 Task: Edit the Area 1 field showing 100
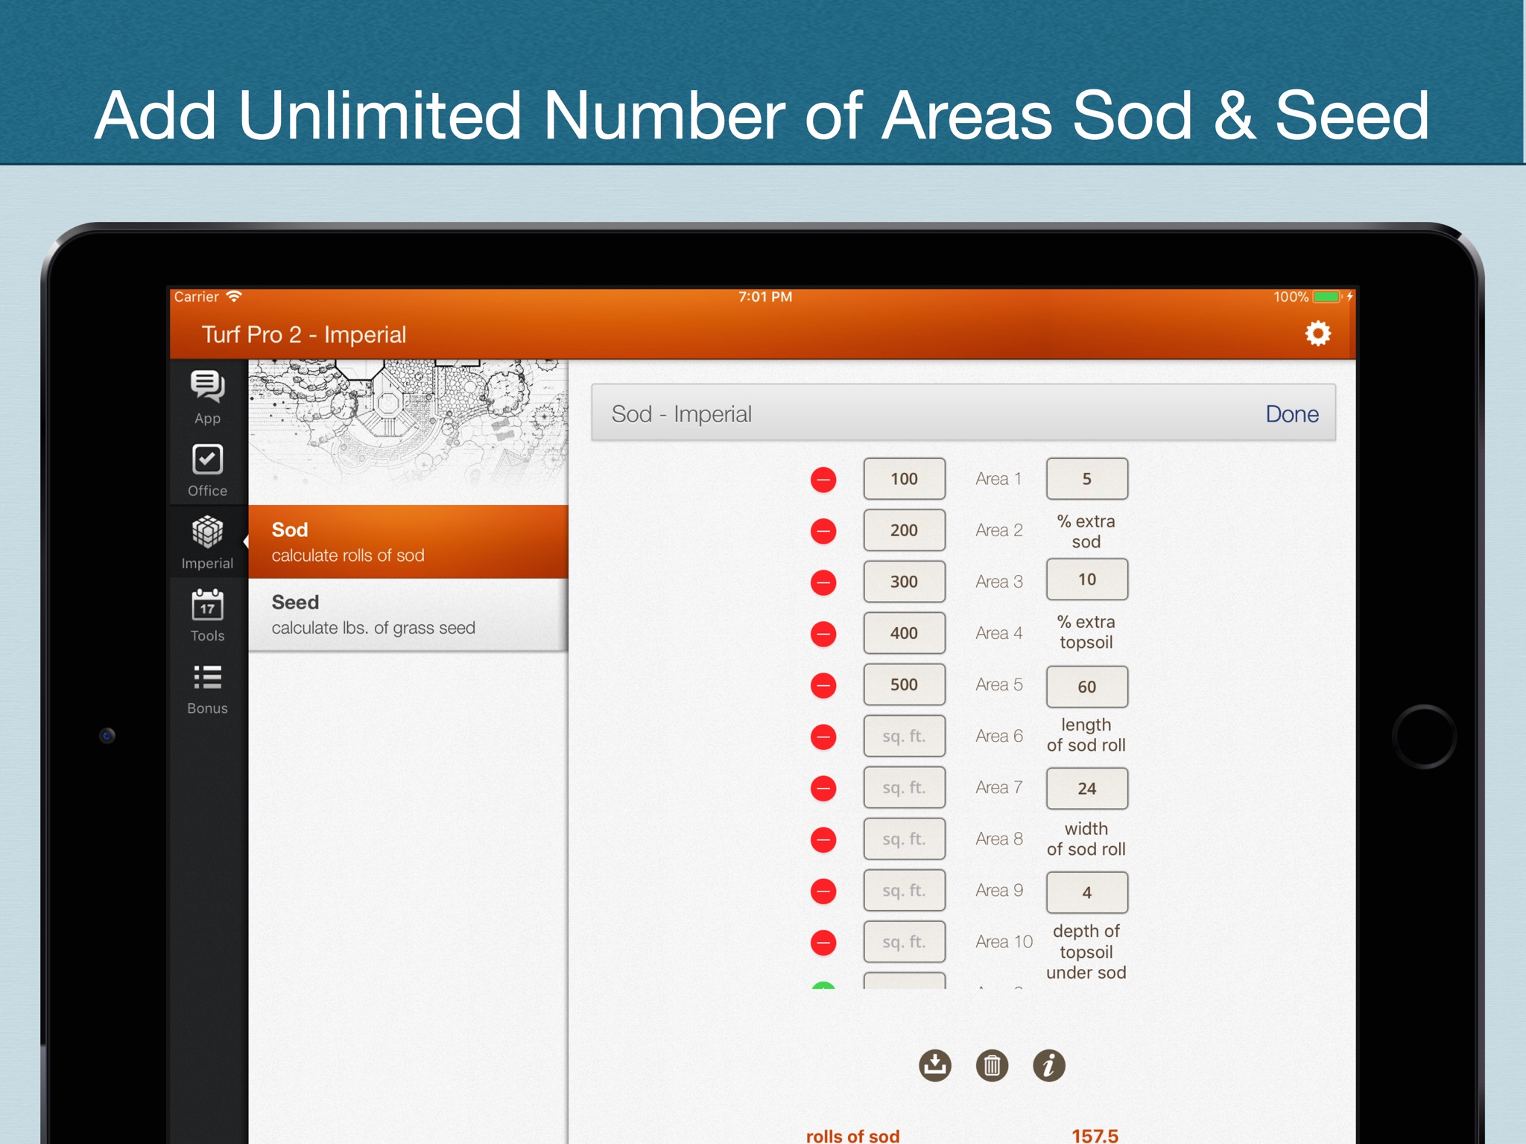point(904,479)
